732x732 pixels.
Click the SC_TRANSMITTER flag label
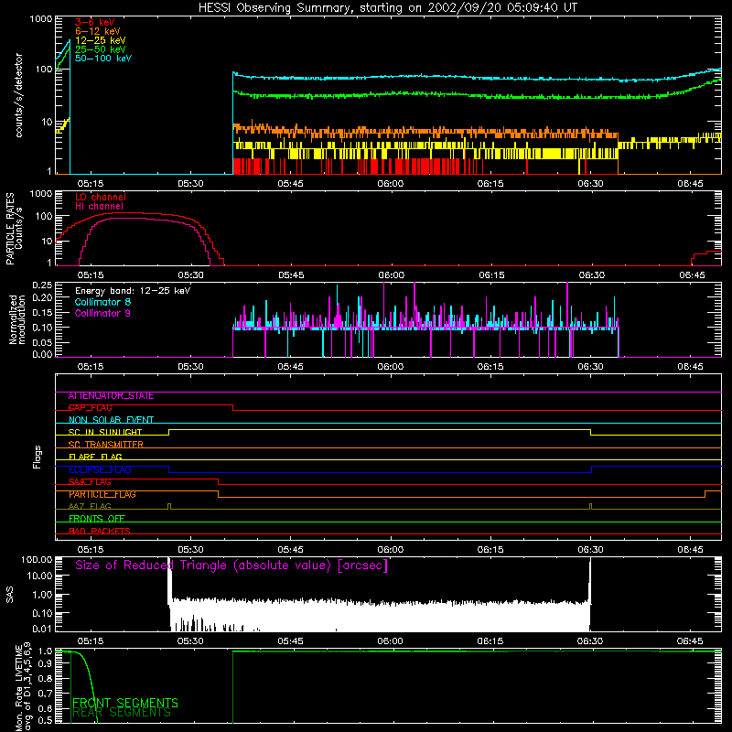[106, 445]
